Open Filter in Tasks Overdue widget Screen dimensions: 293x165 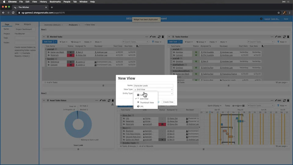[282, 42]
